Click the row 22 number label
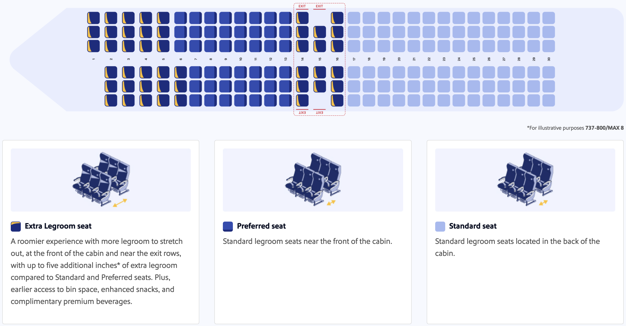Viewport: 626px width, 326px height. (x=429, y=59)
